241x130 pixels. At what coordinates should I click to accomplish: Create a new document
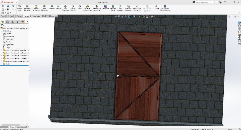pyautogui.click(x=3, y=9)
